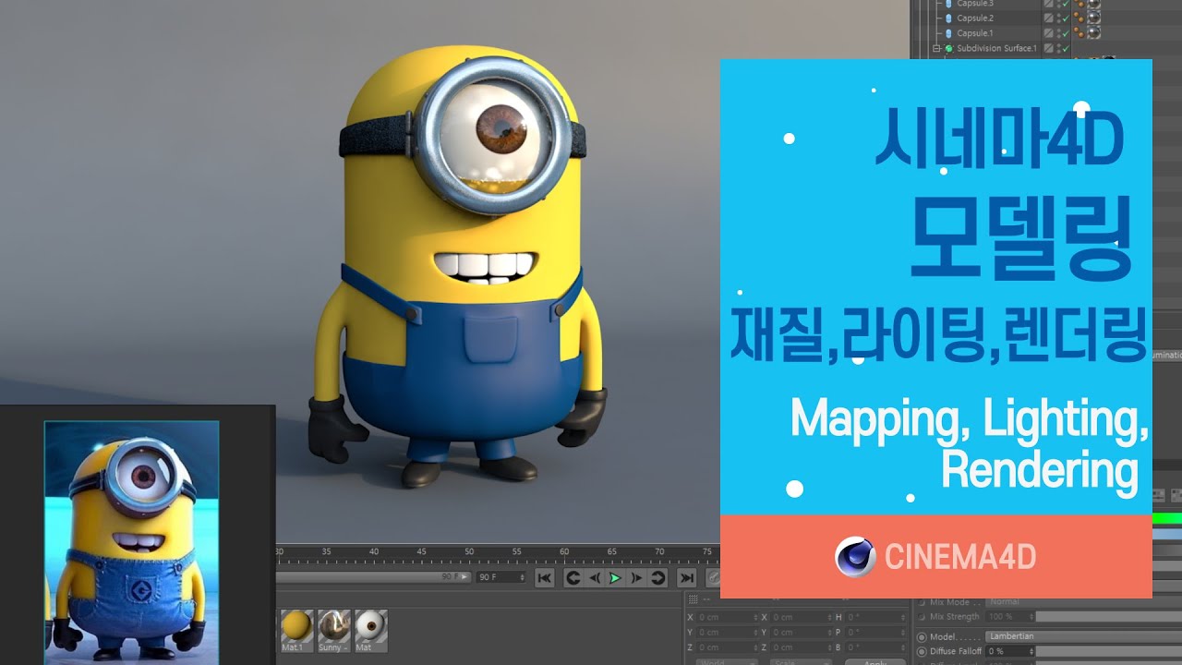Step forward one frame
The width and height of the screenshot is (1182, 665).
[x=636, y=578]
